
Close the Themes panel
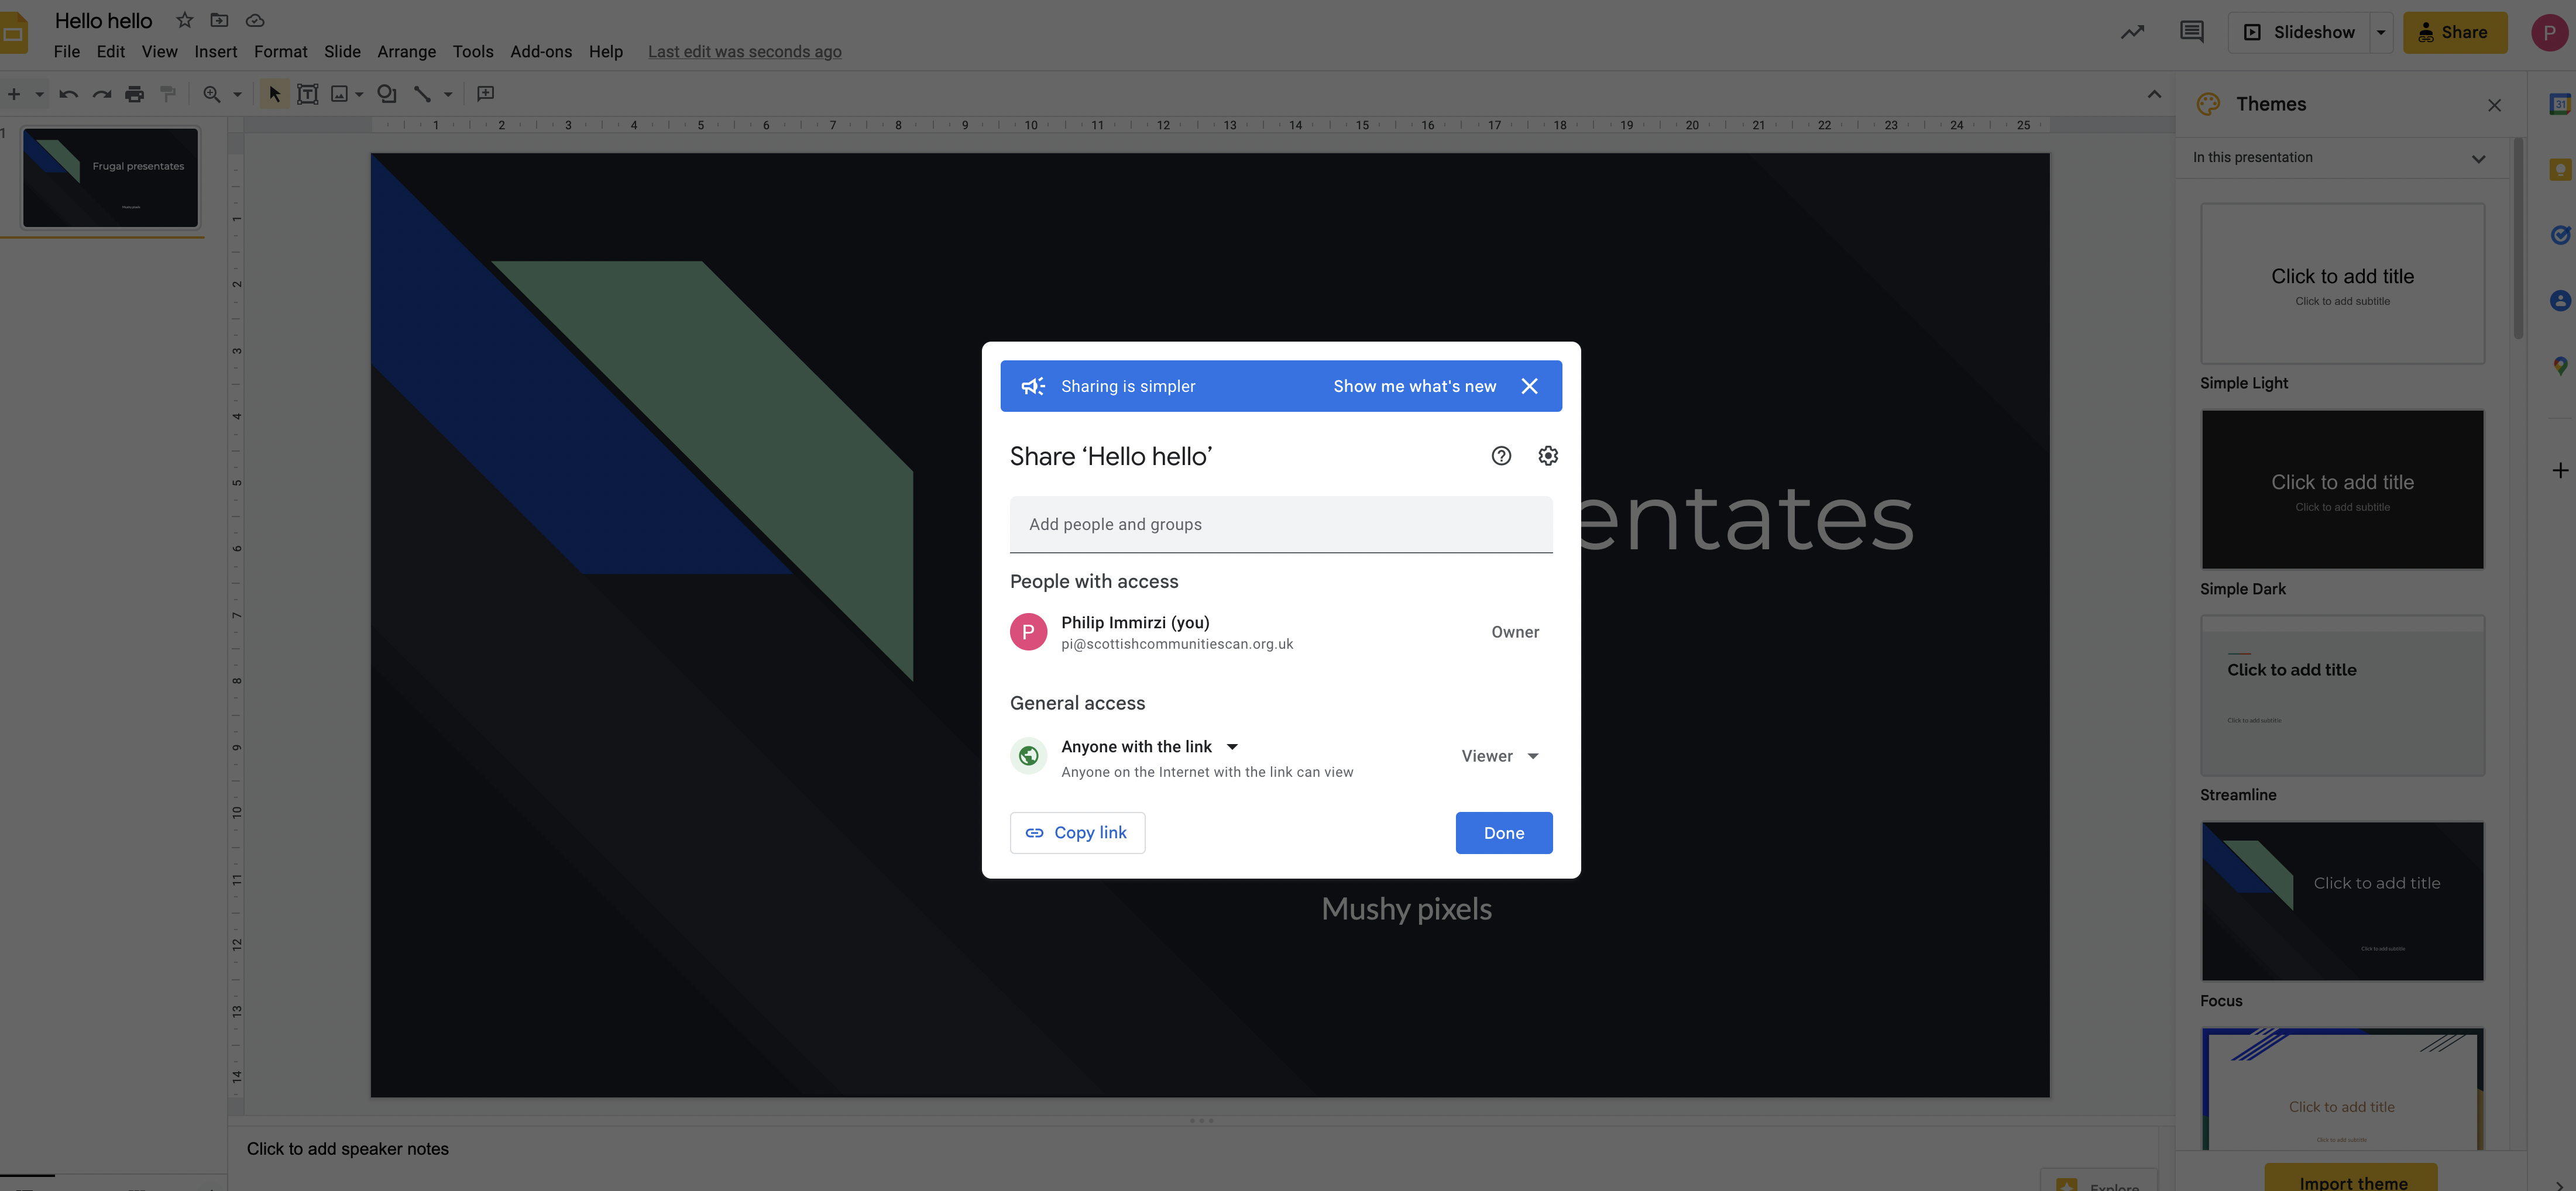(x=2494, y=105)
